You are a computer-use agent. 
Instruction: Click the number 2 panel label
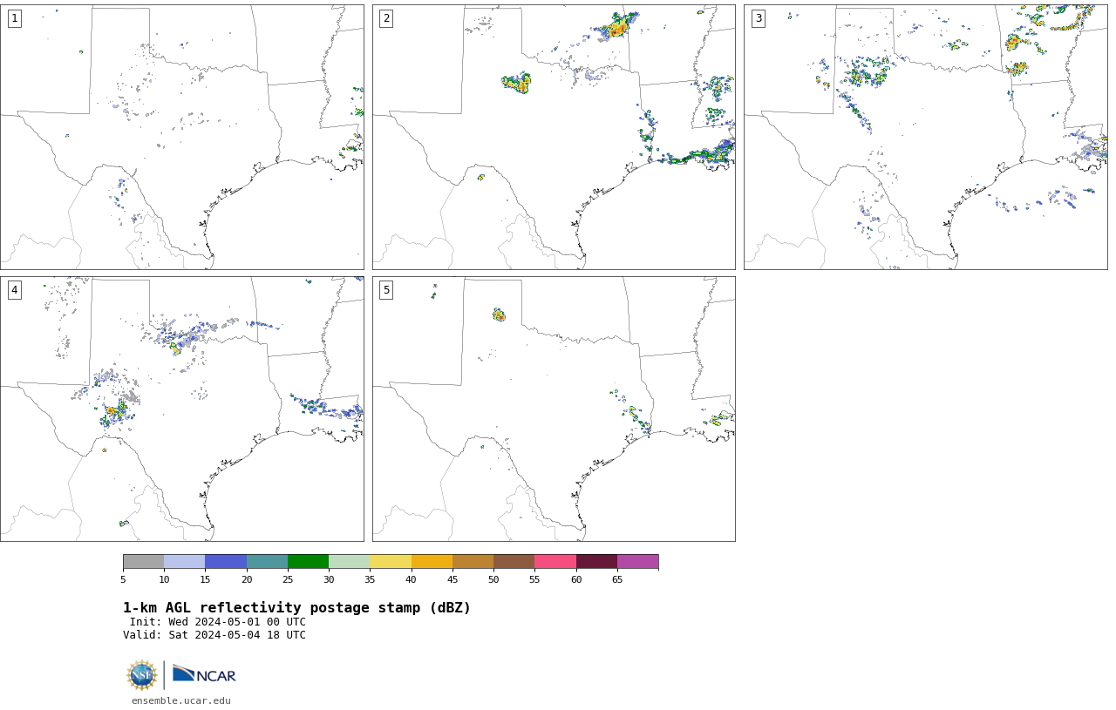pyautogui.click(x=386, y=18)
